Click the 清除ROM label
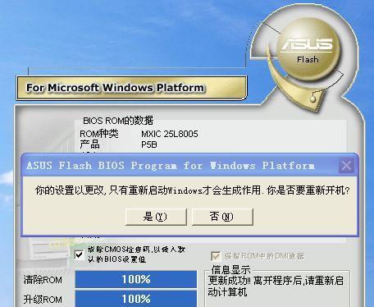This screenshot has height=307, width=374. pos(43,280)
